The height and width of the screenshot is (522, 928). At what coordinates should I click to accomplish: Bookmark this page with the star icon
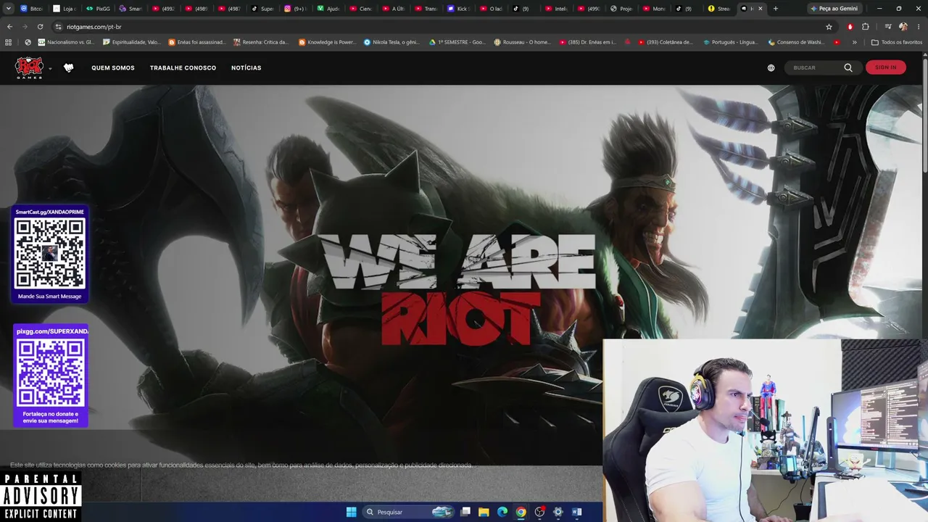click(x=829, y=27)
